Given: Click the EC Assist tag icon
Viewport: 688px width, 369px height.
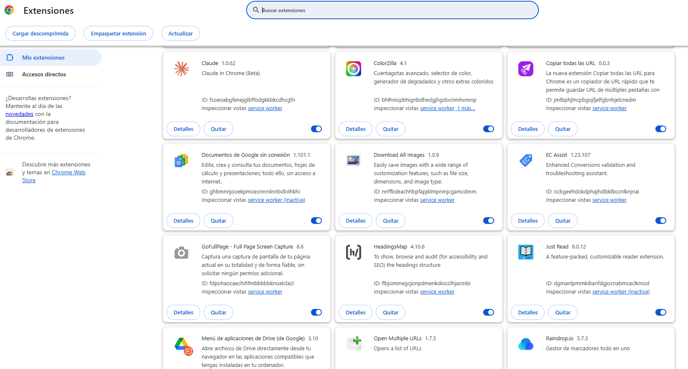Looking at the screenshot, I should (526, 160).
